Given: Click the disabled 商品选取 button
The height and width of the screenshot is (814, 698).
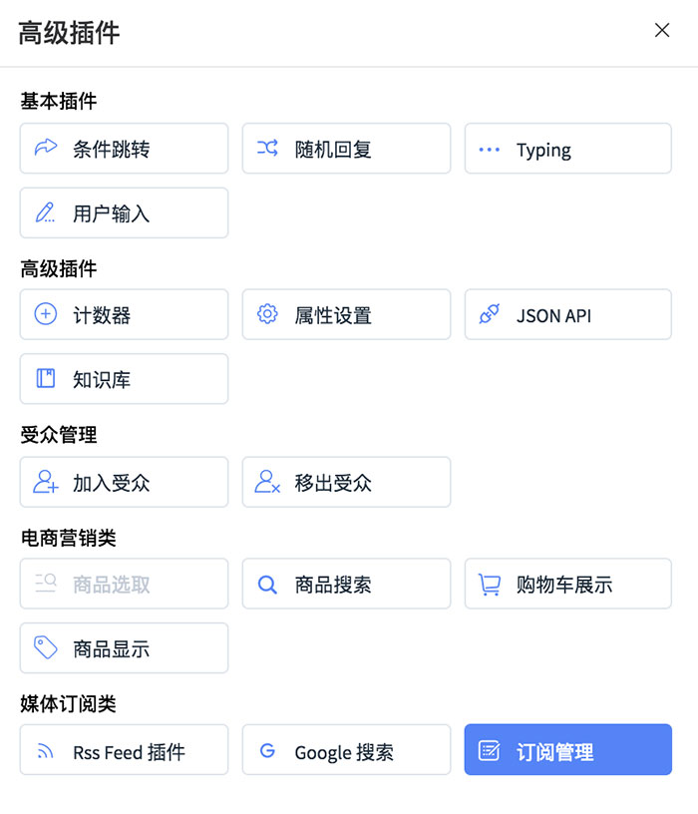Looking at the screenshot, I should [x=124, y=584].
